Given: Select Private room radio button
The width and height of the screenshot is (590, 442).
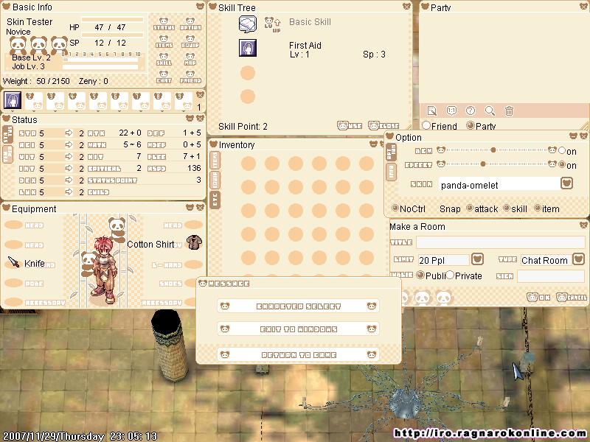Looking at the screenshot, I should [450, 275].
